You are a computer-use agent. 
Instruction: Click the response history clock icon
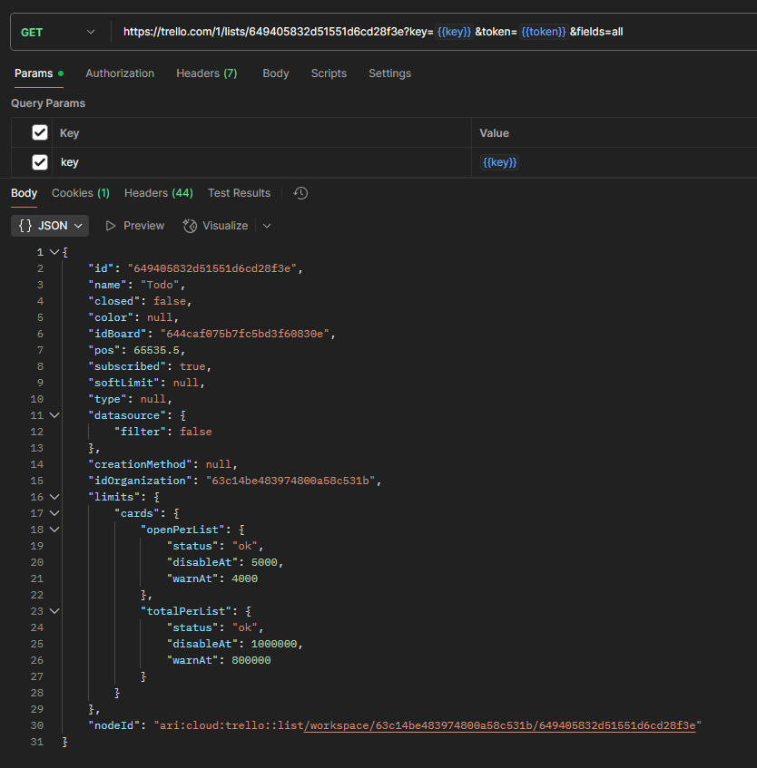(301, 193)
